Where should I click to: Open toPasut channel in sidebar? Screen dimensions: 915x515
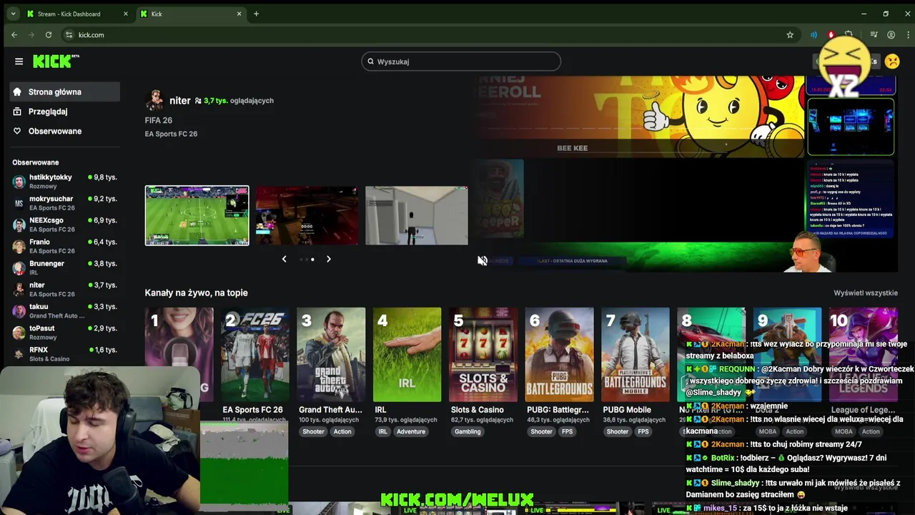pos(65,333)
